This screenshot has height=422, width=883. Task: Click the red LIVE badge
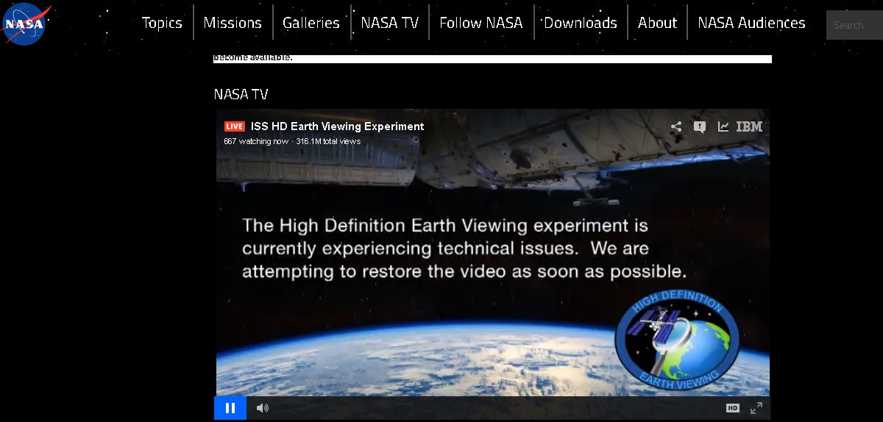(x=235, y=126)
